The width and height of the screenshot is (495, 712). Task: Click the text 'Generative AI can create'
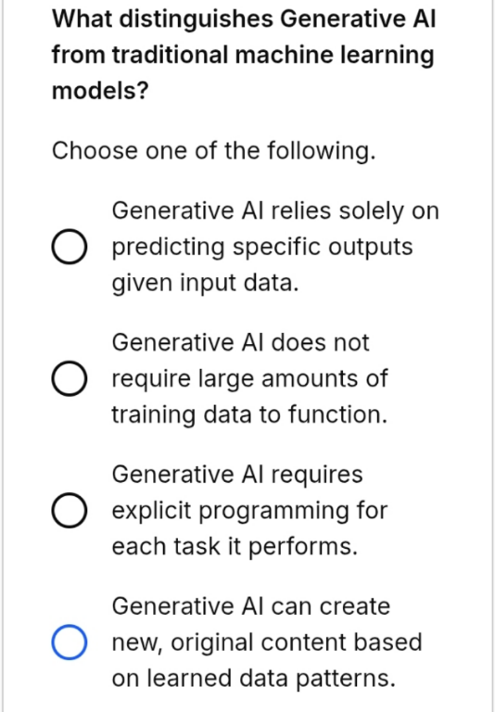tap(250, 606)
